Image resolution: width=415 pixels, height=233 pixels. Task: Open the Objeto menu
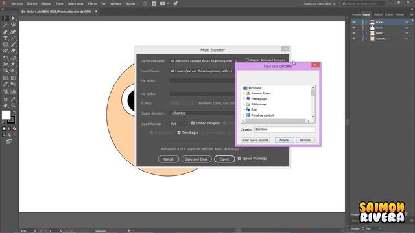pyautogui.click(x=46, y=4)
